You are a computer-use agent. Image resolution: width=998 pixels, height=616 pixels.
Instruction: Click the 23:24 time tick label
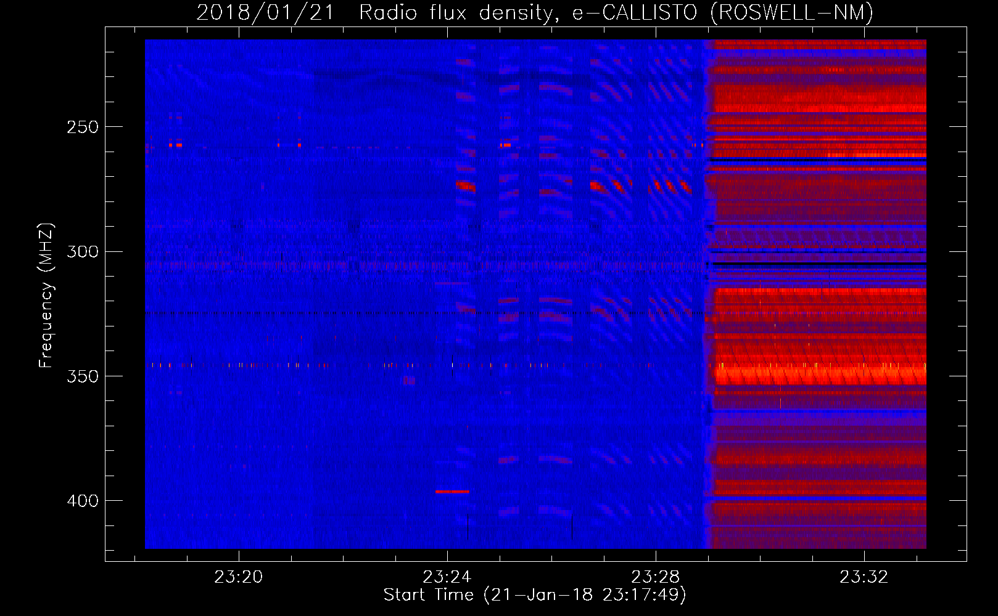(x=447, y=577)
